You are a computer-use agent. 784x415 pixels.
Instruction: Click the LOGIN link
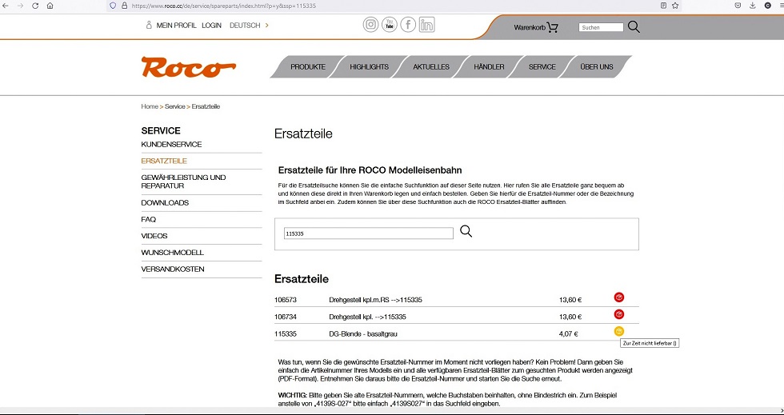211,26
